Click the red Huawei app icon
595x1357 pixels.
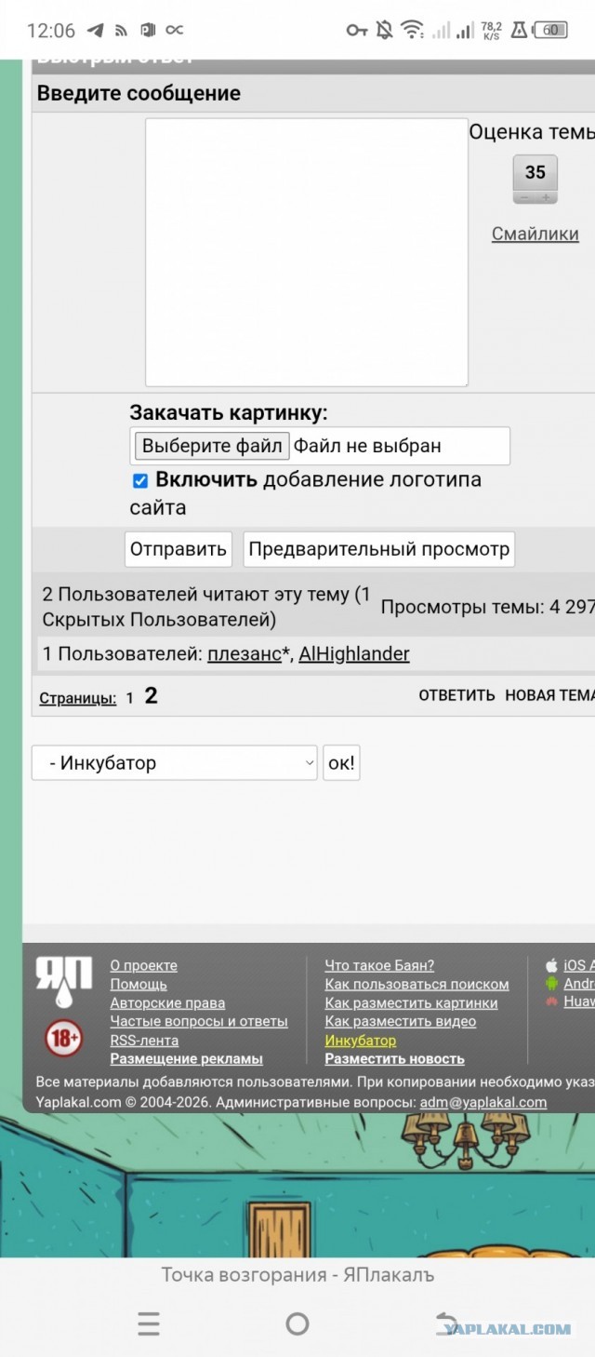[551, 1002]
